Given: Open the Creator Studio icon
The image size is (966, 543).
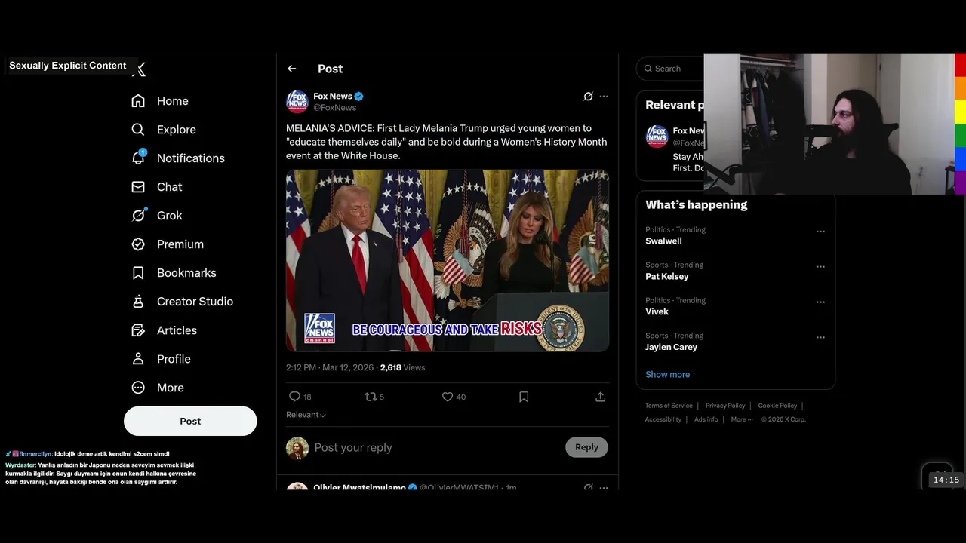Looking at the screenshot, I should tap(138, 302).
